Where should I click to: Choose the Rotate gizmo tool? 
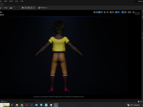click(x=99, y=12)
